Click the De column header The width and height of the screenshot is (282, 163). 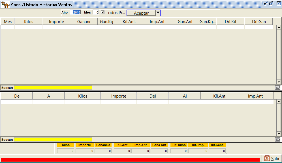(17, 96)
